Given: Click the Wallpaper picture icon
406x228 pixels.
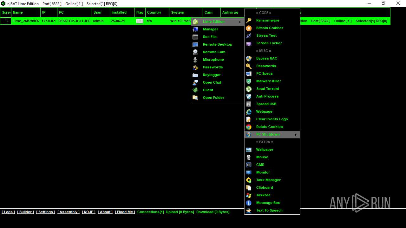Looking at the screenshot, I should [249, 149].
